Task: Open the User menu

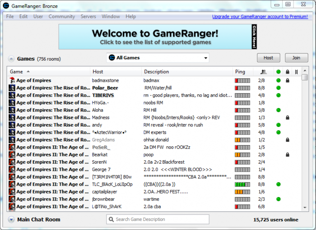Action: [x=38, y=16]
